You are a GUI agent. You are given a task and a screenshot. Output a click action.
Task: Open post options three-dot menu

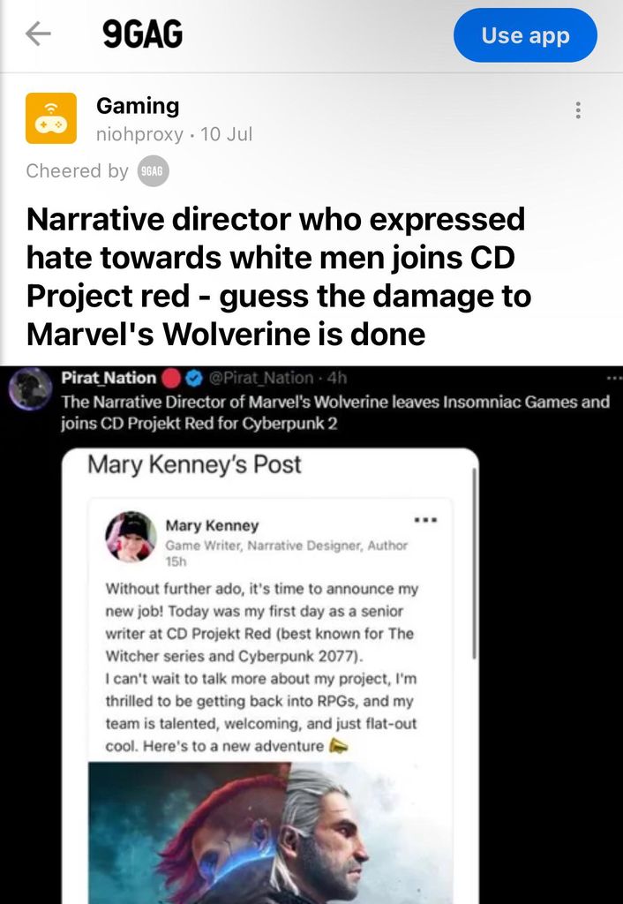[x=578, y=110]
